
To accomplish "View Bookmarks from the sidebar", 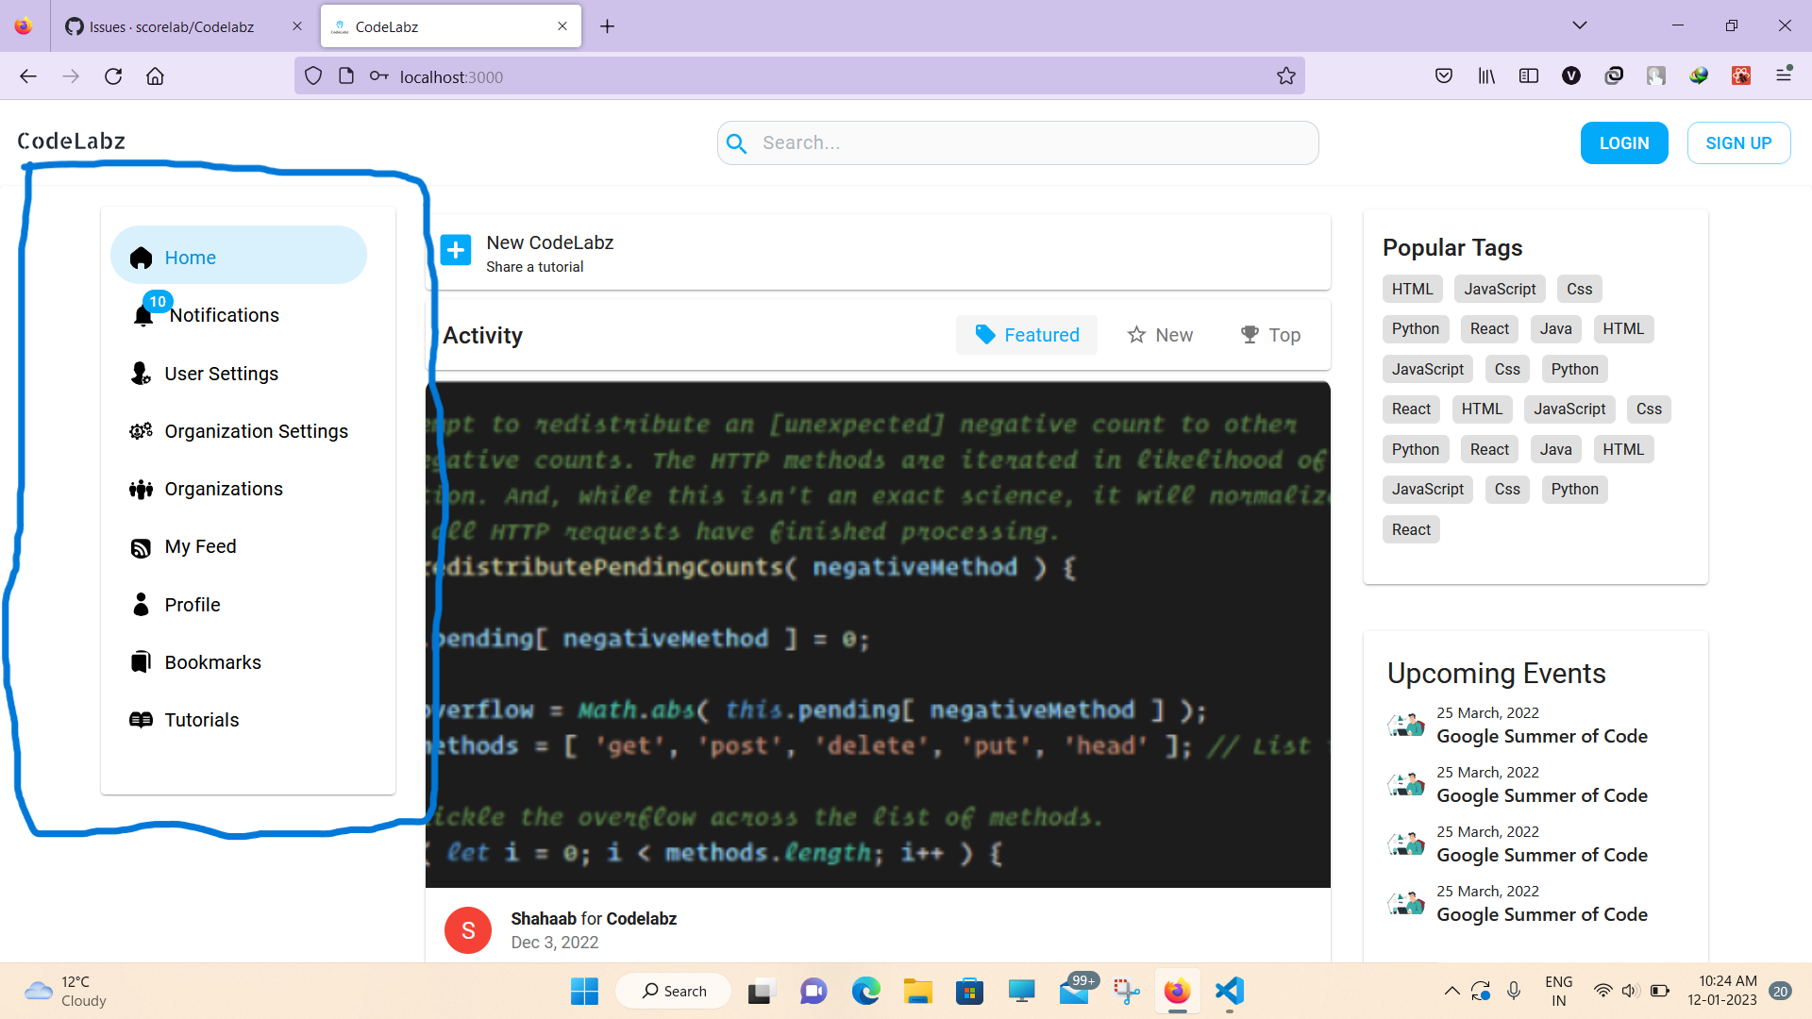I will pyautogui.click(x=212, y=661).
